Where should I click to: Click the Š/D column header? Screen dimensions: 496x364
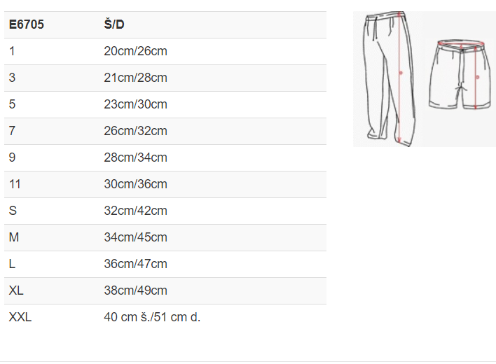pyautogui.click(x=115, y=24)
